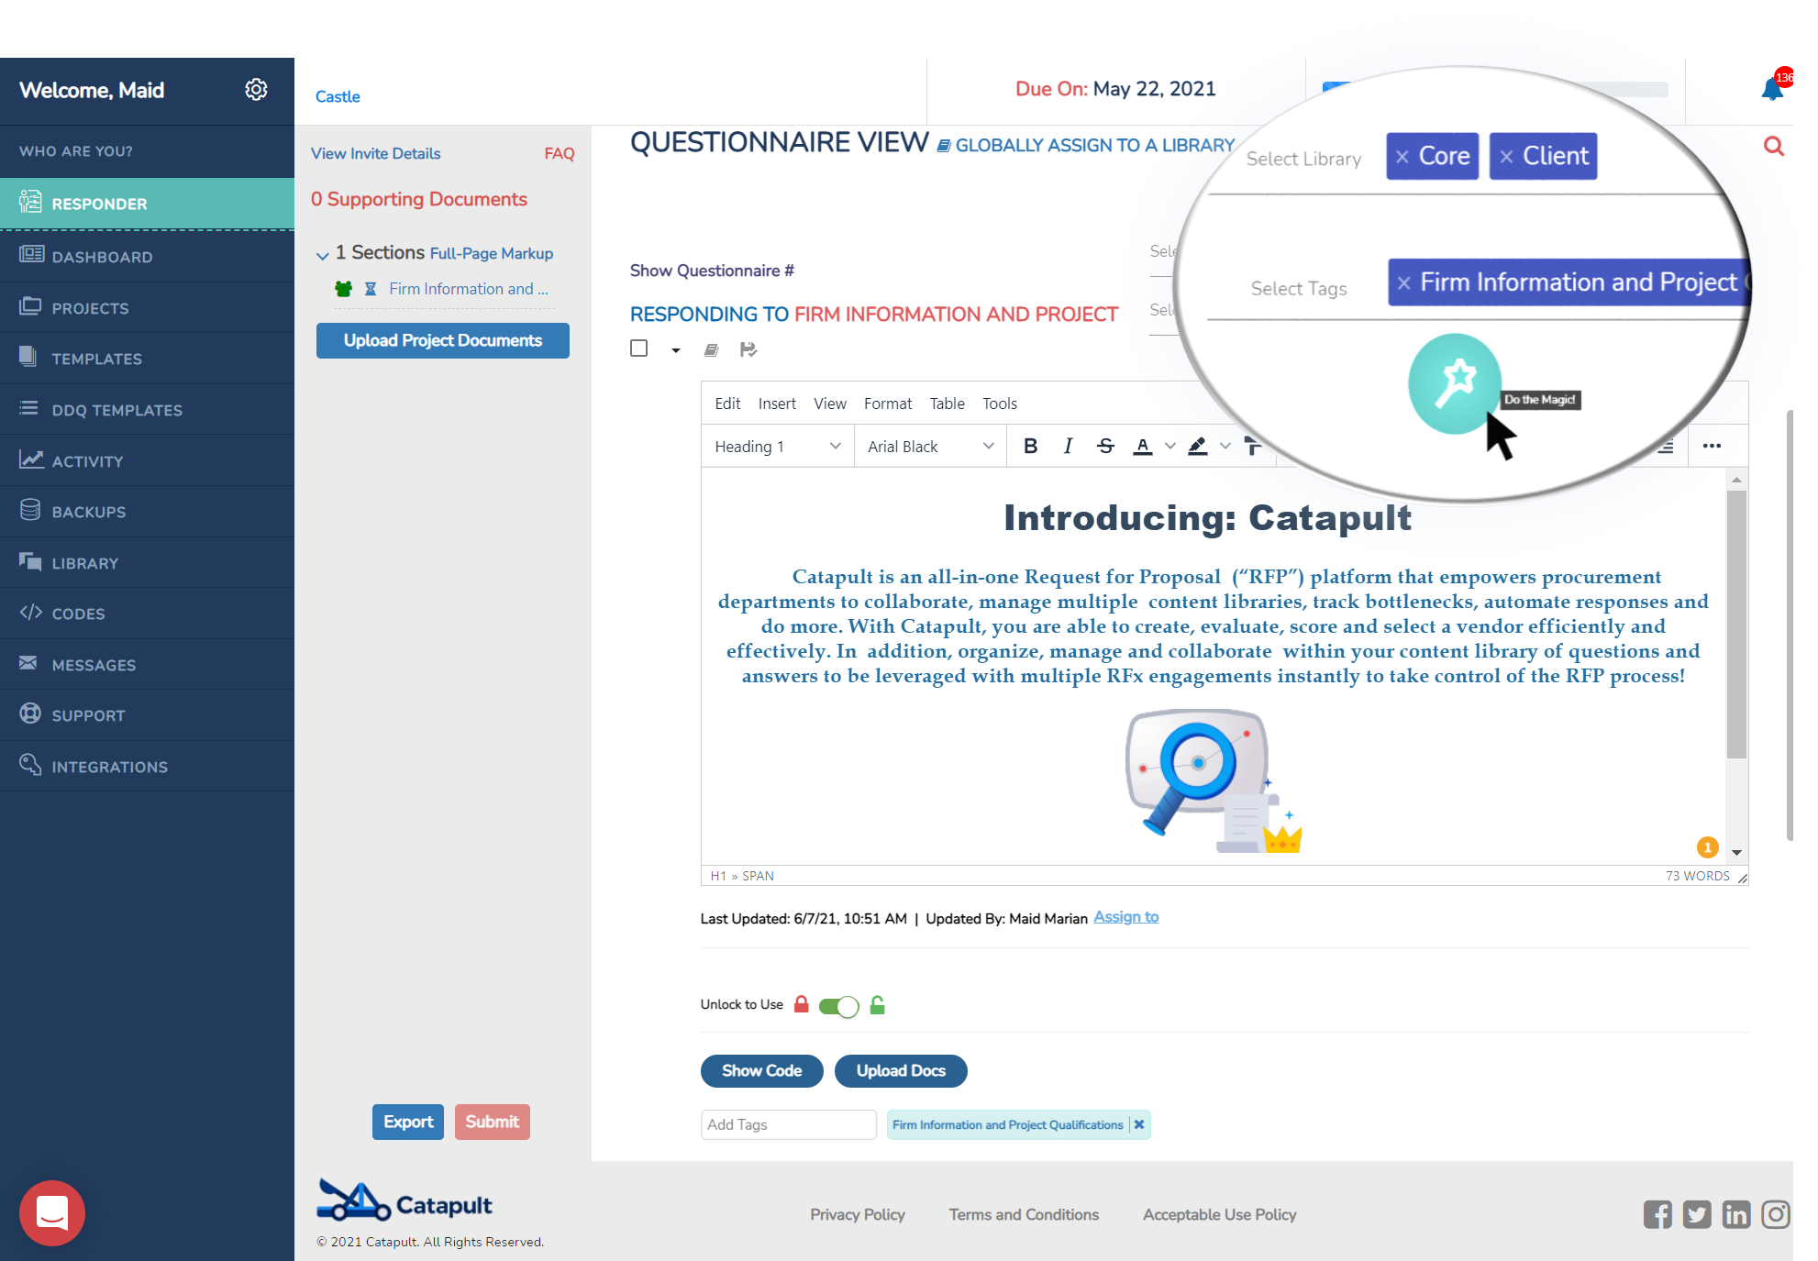Open the Arial Black font dropdown

930,447
